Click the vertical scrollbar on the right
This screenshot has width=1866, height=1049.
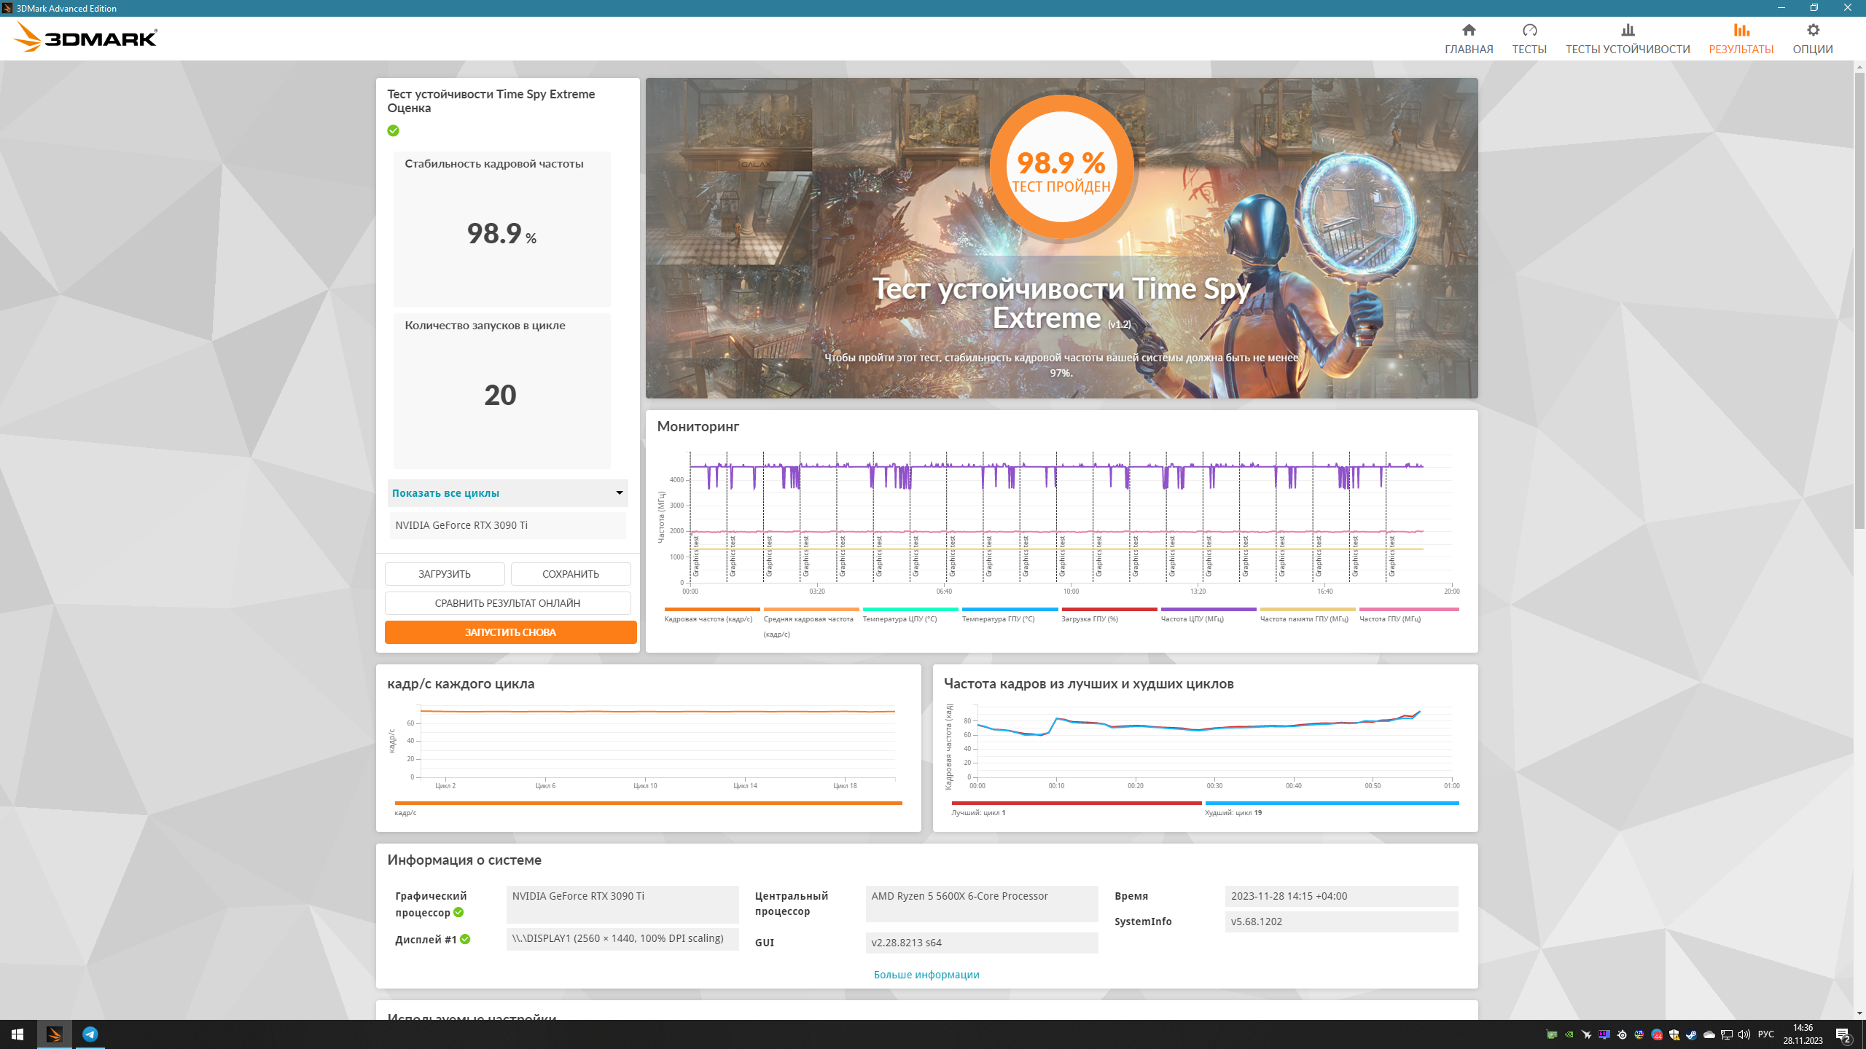(x=1859, y=291)
